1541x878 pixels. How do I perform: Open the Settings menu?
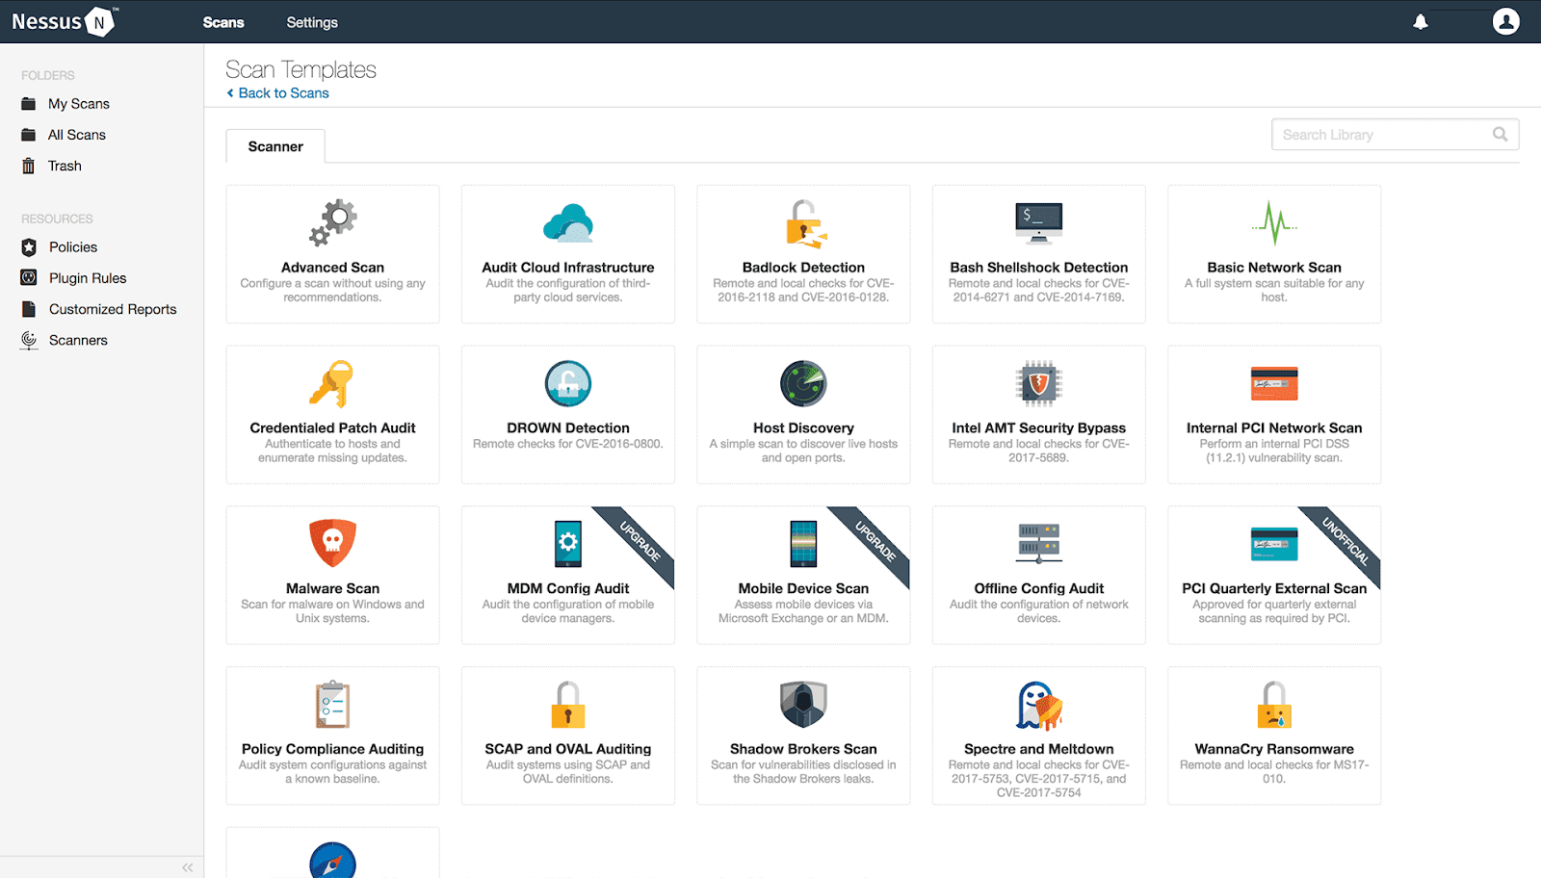tap(311, 21)
